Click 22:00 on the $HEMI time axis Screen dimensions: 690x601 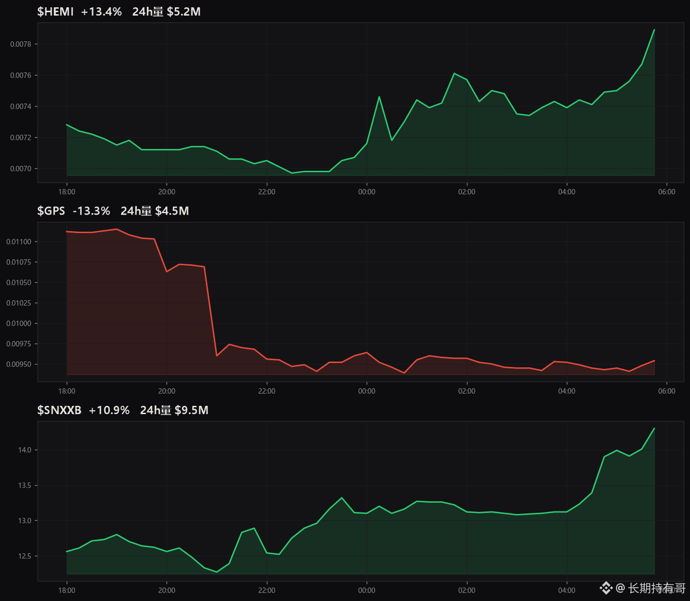[x=267, y=192]
